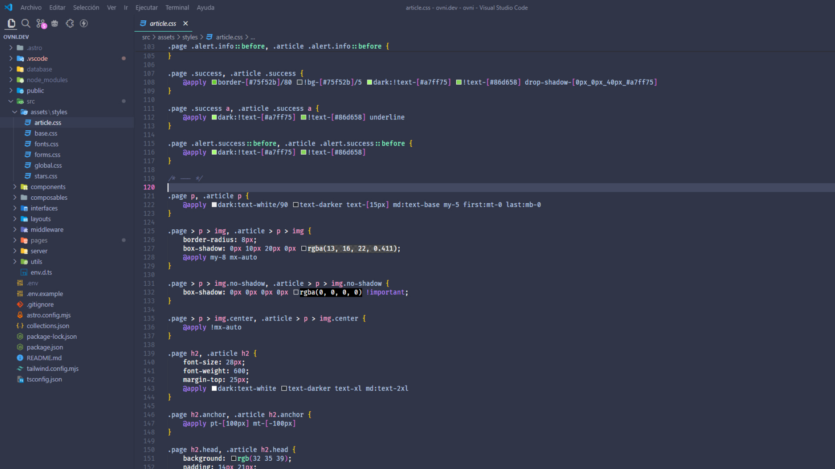
Task: Click the package-lock.json npm icon
Action: [20, 337]
